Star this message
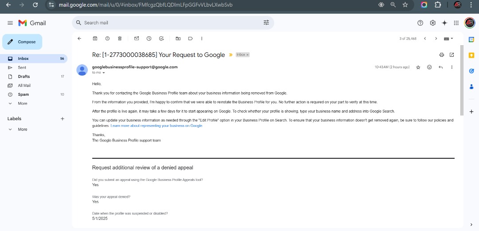Viewport: 479px width, 231px height. click(x=418, y=67)
